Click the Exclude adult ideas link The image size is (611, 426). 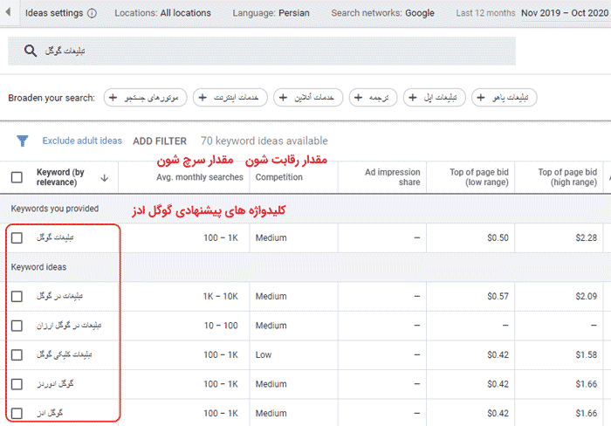pyautogui.click(x=82, y=141)
